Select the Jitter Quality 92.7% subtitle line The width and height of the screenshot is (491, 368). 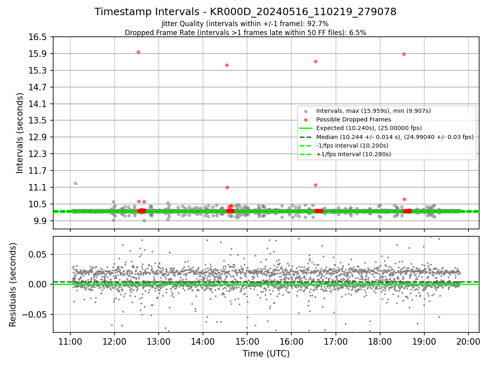pos(245,24)
